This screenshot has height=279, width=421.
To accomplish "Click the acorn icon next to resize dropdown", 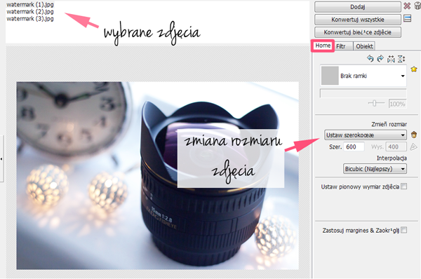I will pyautogui.click(x=414, y=135).
